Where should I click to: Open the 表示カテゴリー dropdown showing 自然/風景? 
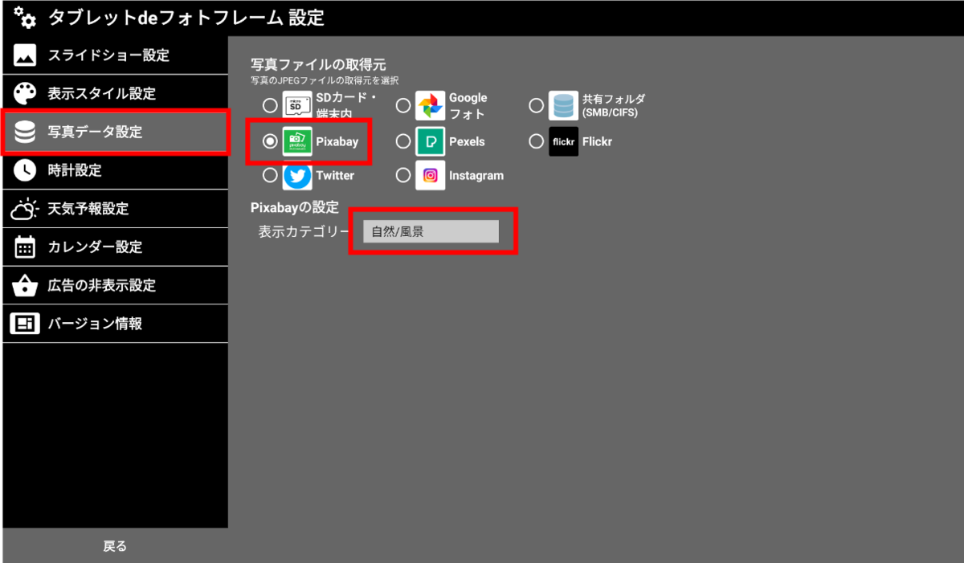click(431, 231)
